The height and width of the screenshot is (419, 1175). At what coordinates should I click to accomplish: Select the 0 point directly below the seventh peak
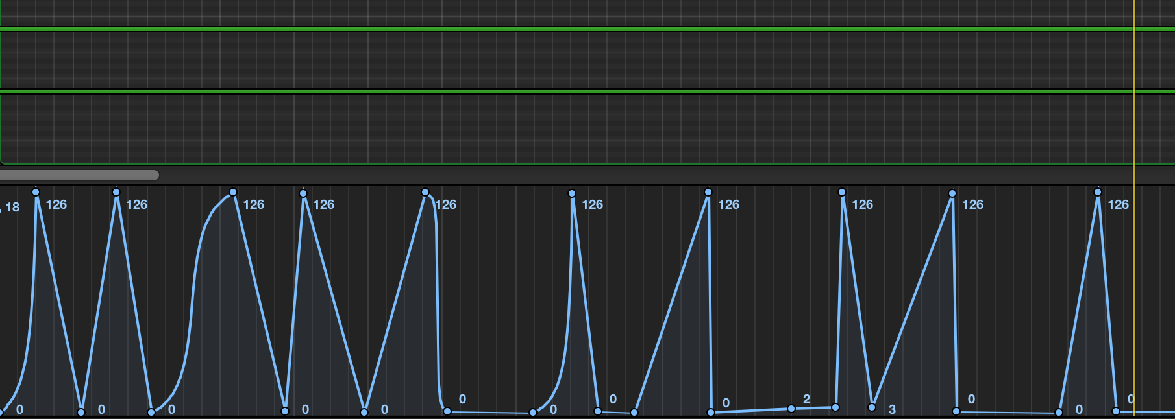point(711,412)
